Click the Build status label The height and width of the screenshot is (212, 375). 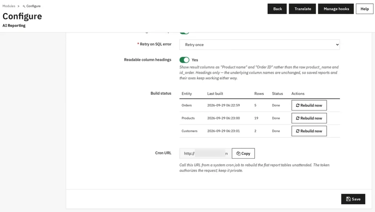161,93
